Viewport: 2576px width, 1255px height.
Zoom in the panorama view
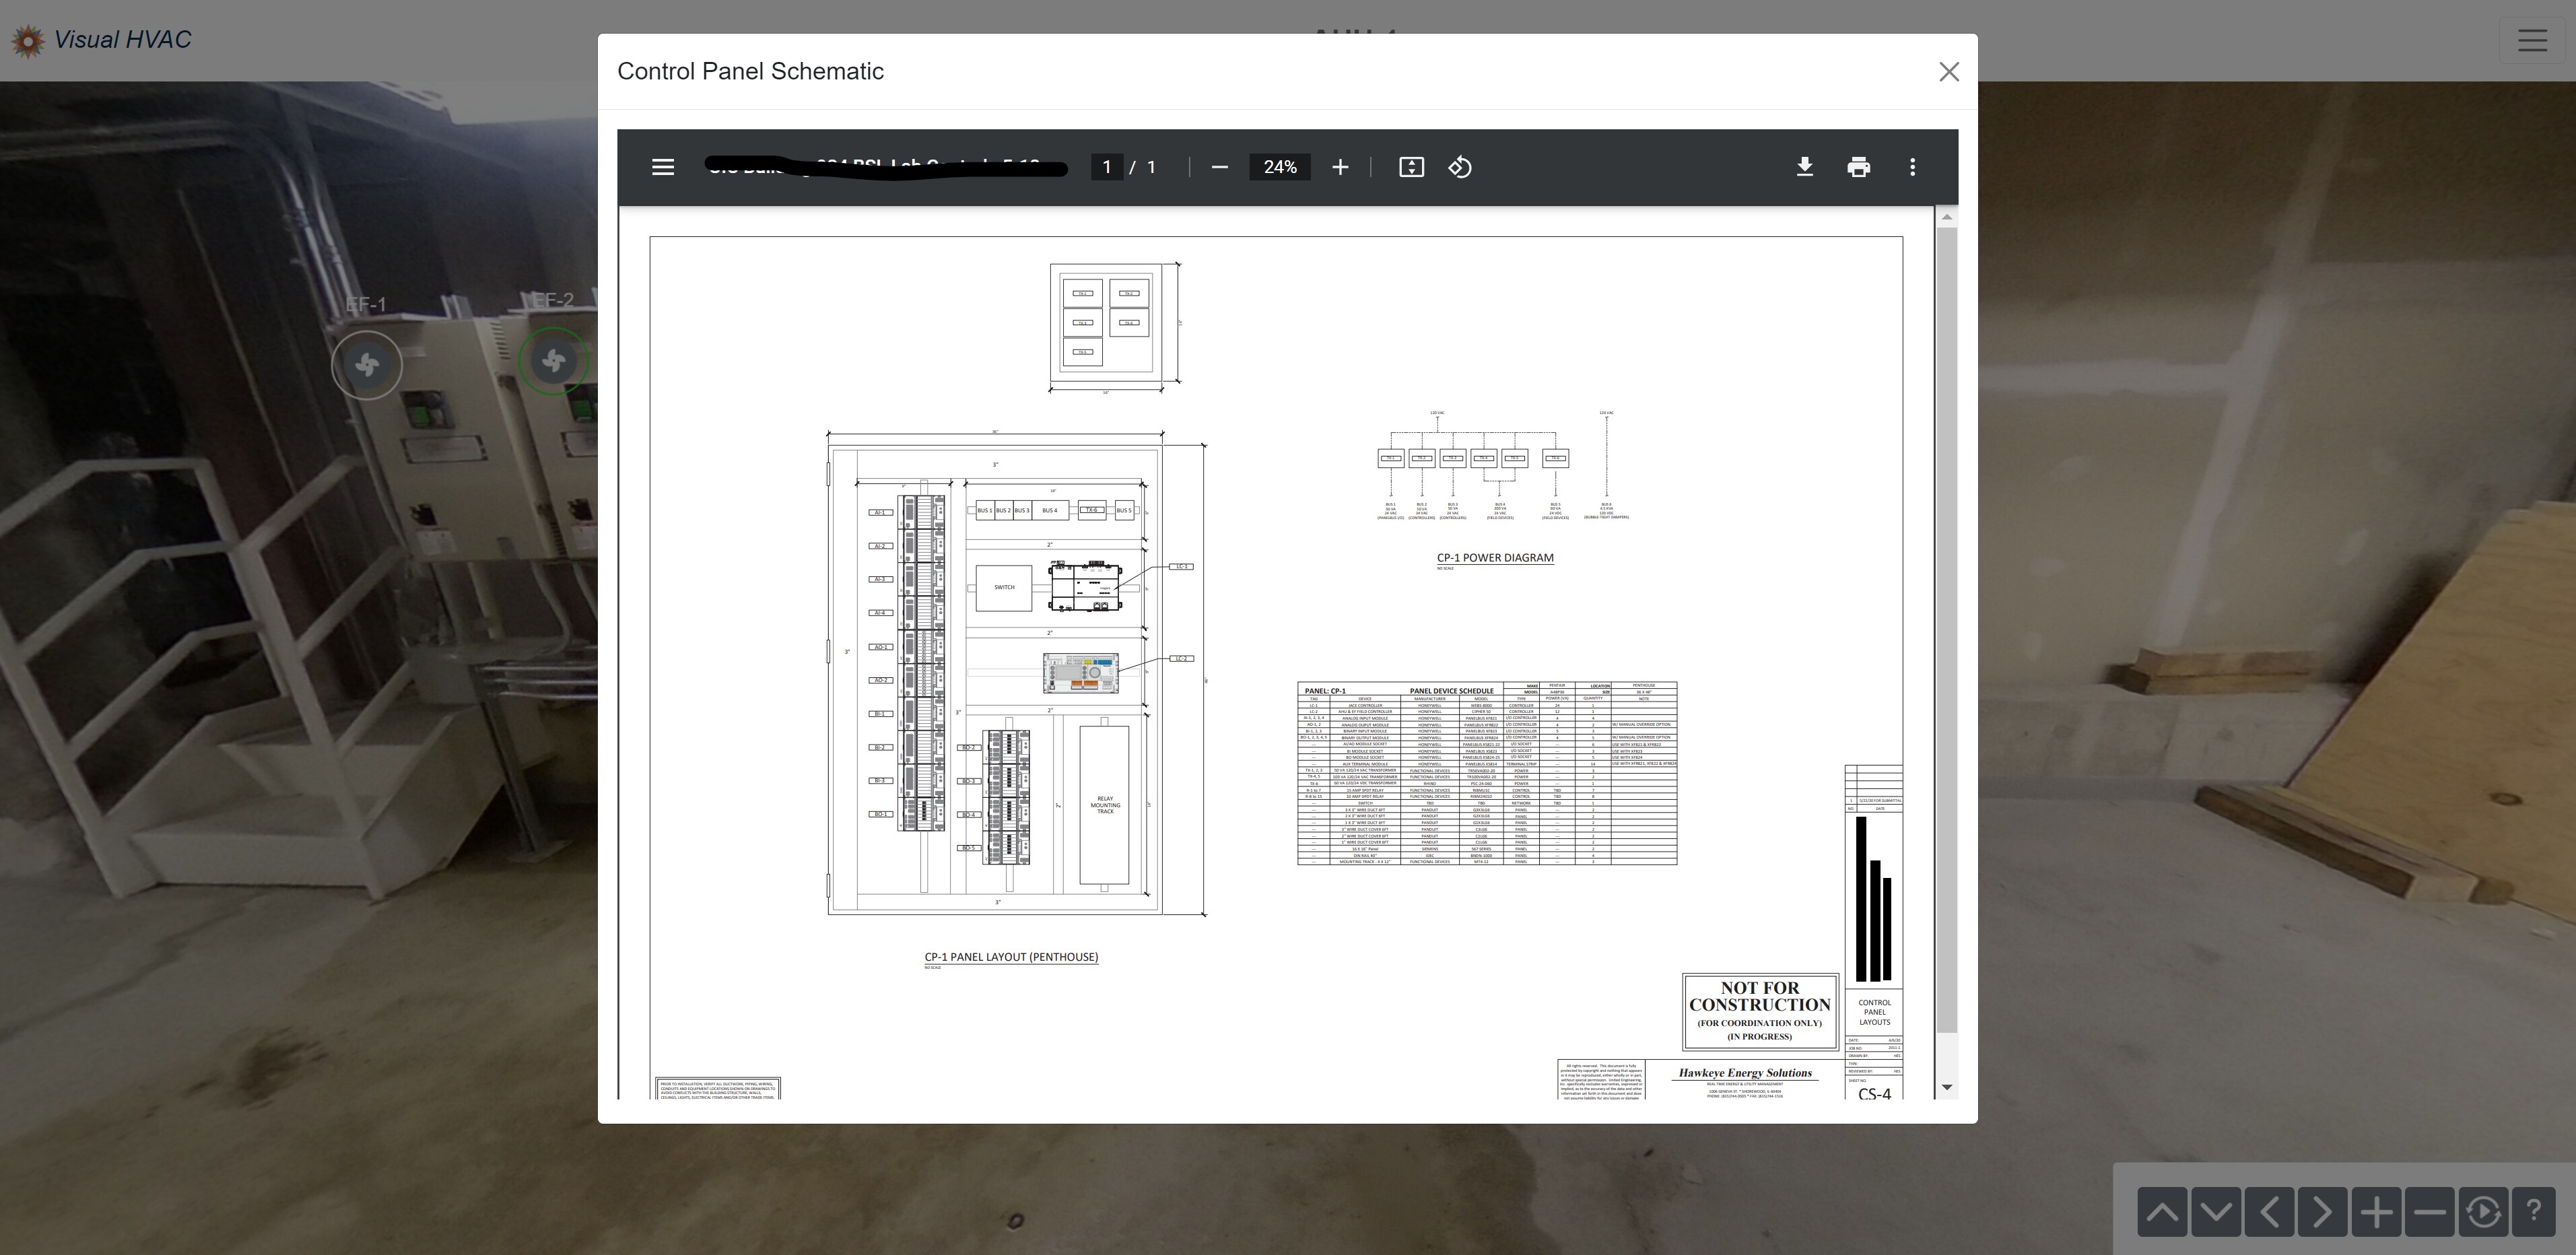coord(2376,1212)
